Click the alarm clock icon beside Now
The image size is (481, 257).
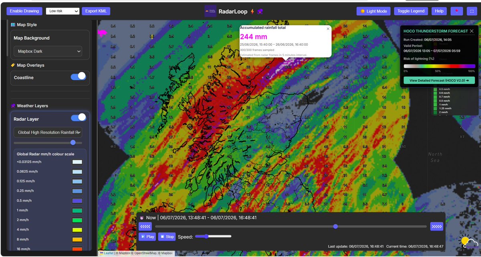[141, 218]
